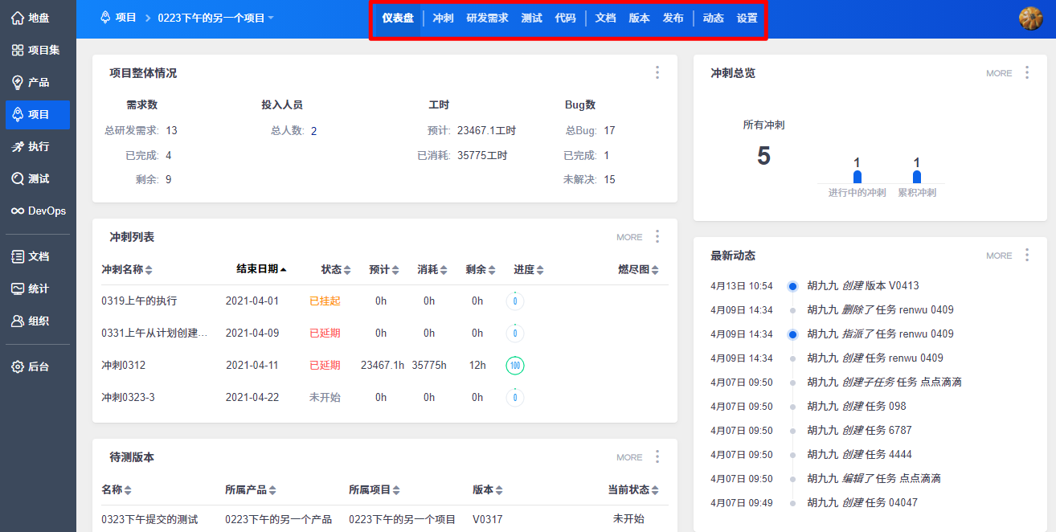Click the rocket icon beside 项目 breadcrumb

pyautogui.click(x=105, y=17)
